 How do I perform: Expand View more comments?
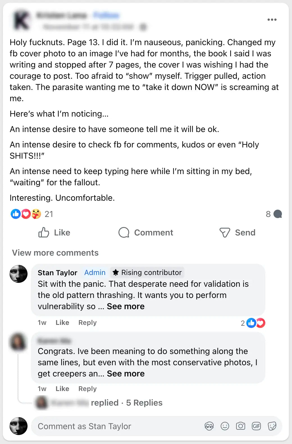(55, 253)
